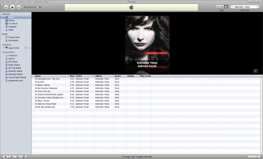263x159 pixels.
Task: Uncheck the second song, length 5:54
Action: (x=36, y=82)
